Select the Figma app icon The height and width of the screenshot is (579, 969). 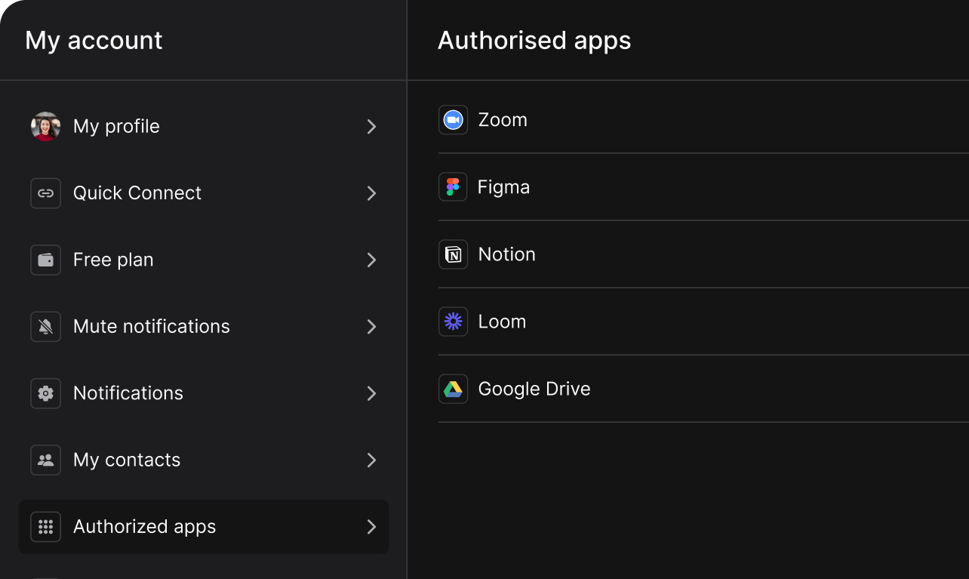coord(453,187)
